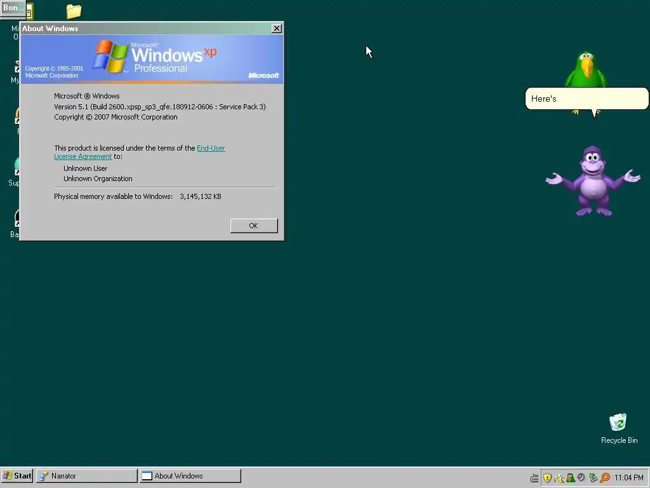Open the Recycle Bin desktop icon

coord(619,429)
